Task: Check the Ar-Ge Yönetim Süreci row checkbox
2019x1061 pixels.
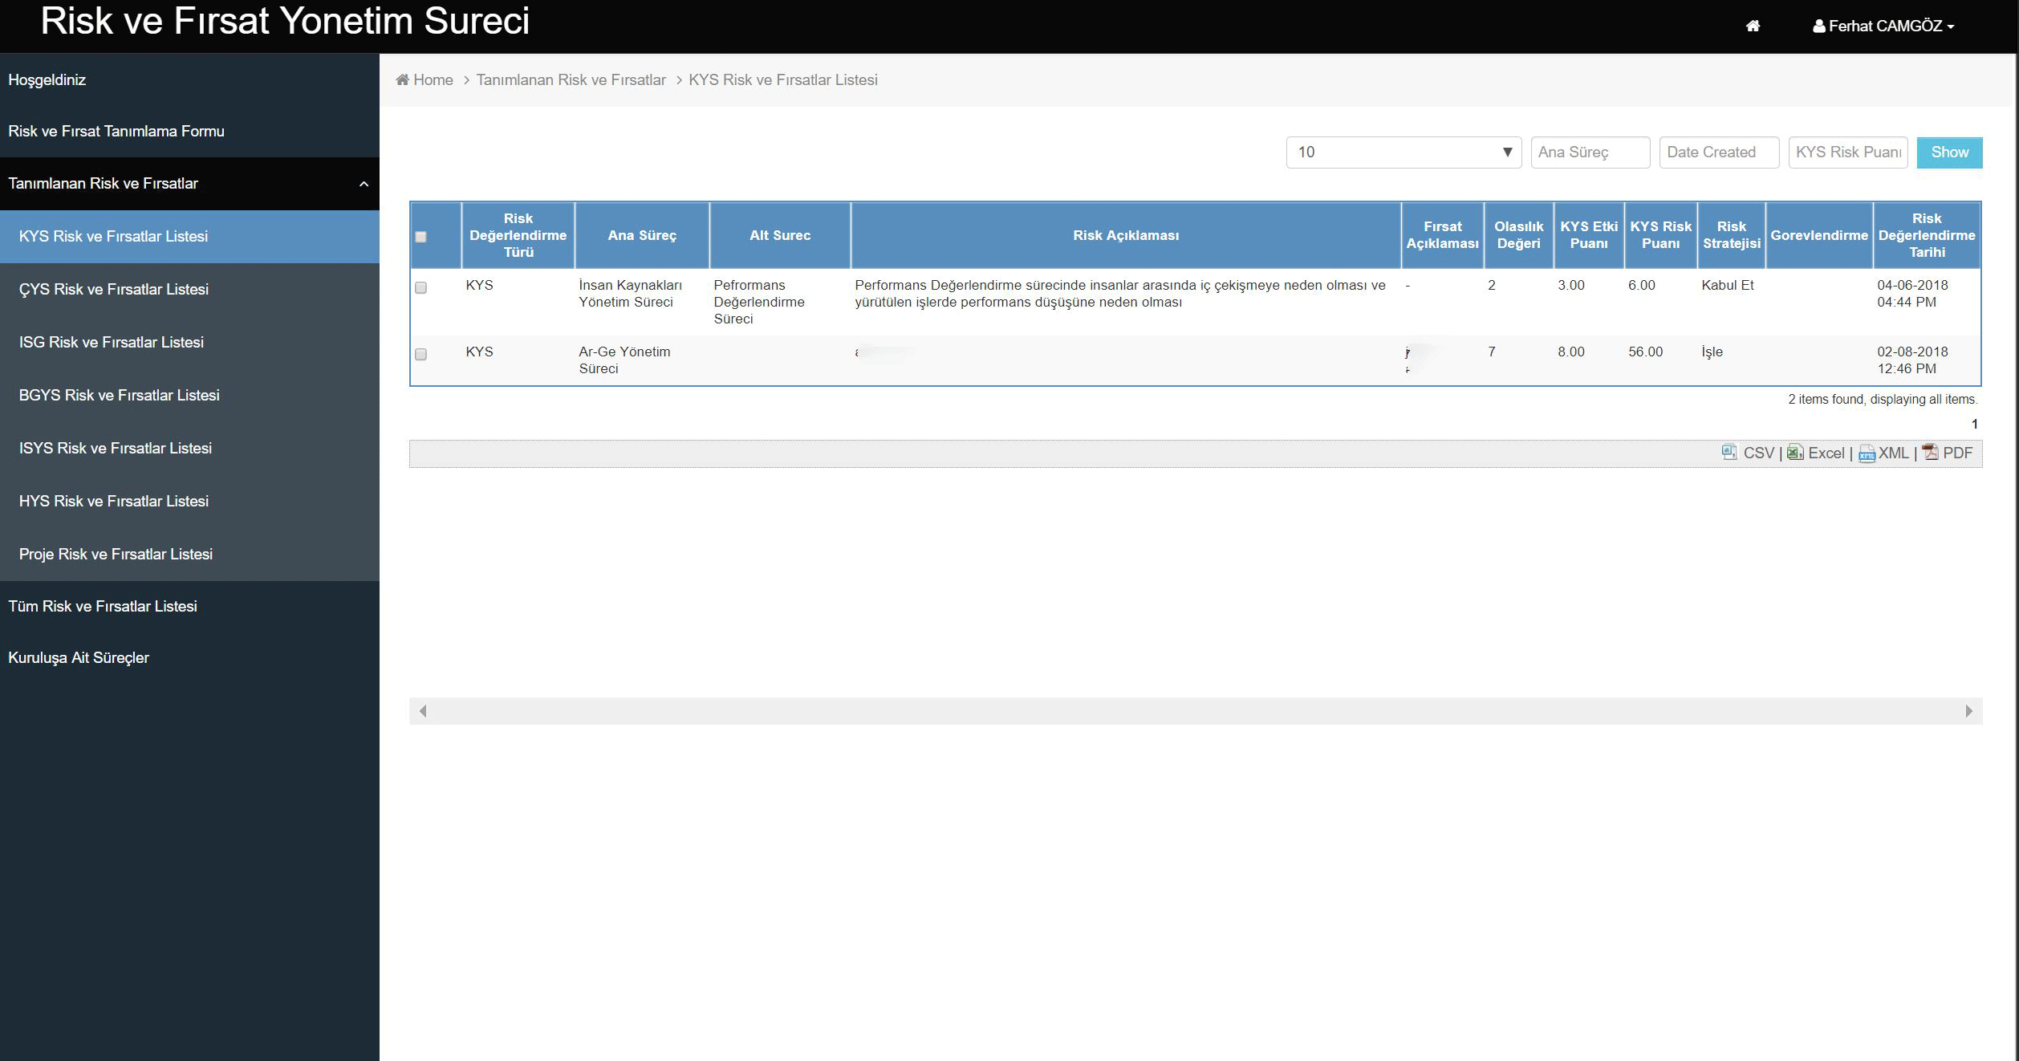Action: click(420, 354)
